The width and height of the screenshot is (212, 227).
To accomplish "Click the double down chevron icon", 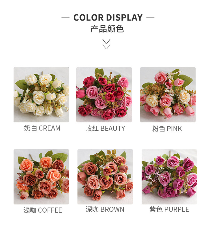I will [x=106, y=44].
